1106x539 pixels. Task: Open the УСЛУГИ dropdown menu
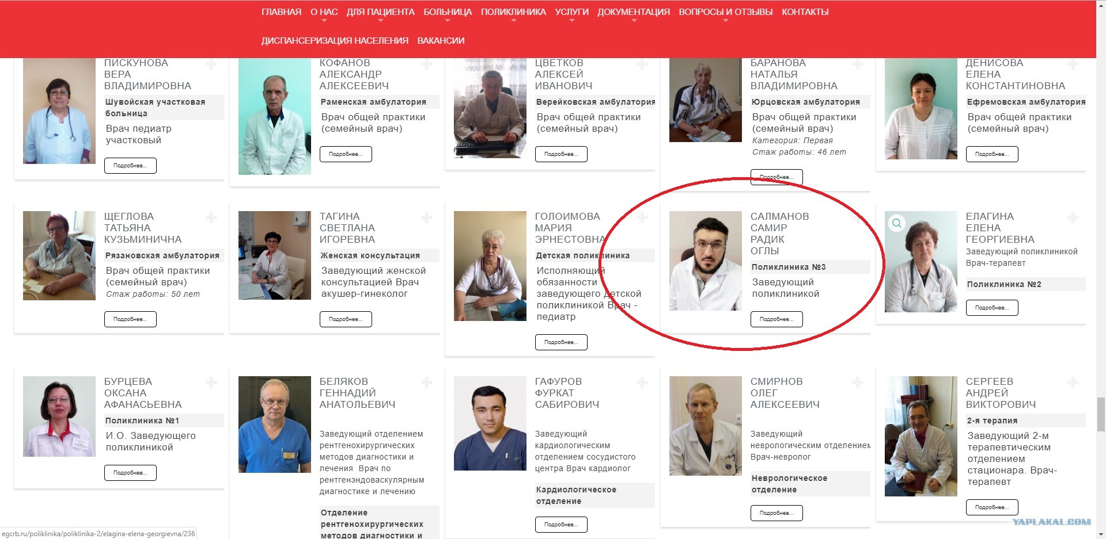click(571, 13)
